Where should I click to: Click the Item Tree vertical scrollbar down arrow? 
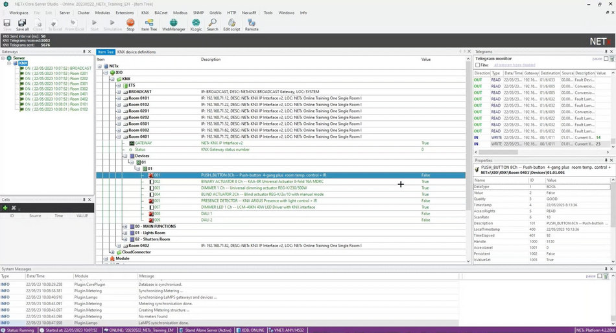tap(468, 261)
